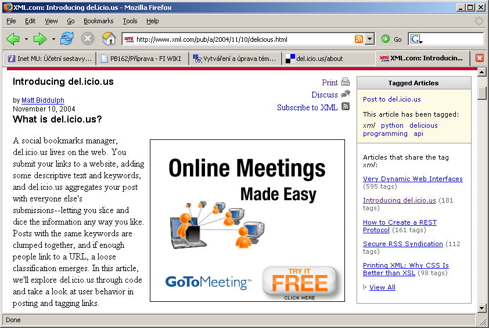
Task: Click the Online Meetings Made Easy illustration
Action: point(217,225)
